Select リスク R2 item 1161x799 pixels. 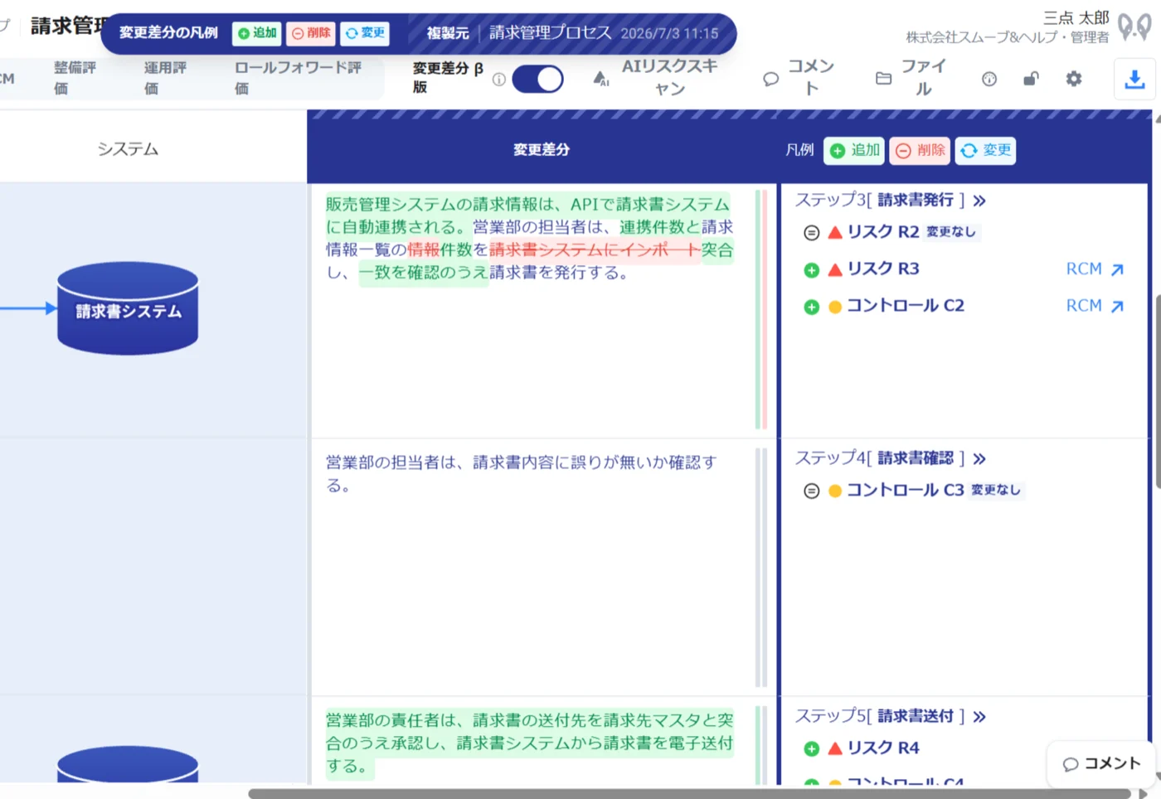click(883, 232)
